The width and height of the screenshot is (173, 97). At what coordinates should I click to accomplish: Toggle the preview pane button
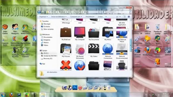point(124,17)
